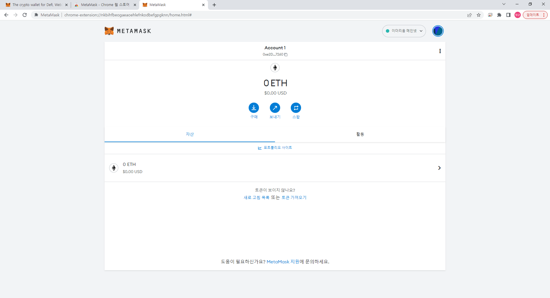This screenshot has width=550, height=298.
Task: Click $0.00 USD in the asset row
Action: [x=133, y=172]
